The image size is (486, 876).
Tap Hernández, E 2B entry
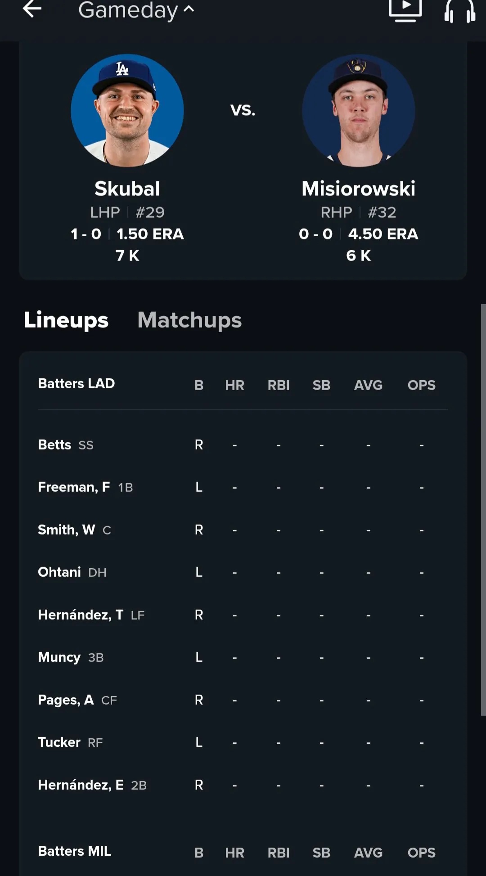(243, 785)
